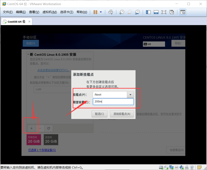207x170 pixels.
Task: Open the 编辑(E) menu
Action: [21, 12]
